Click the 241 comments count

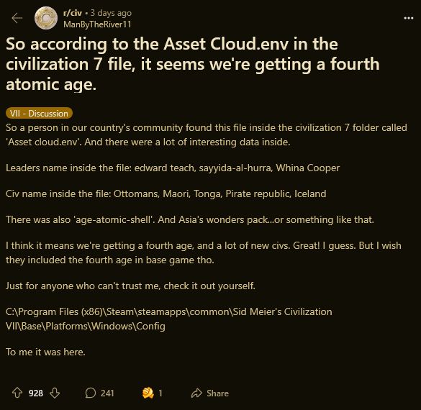107,393
